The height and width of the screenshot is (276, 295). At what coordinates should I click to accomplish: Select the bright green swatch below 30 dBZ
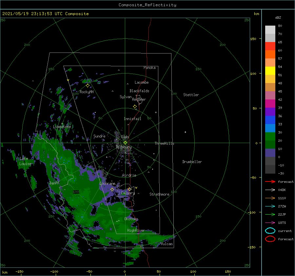(x=270, y=137)
